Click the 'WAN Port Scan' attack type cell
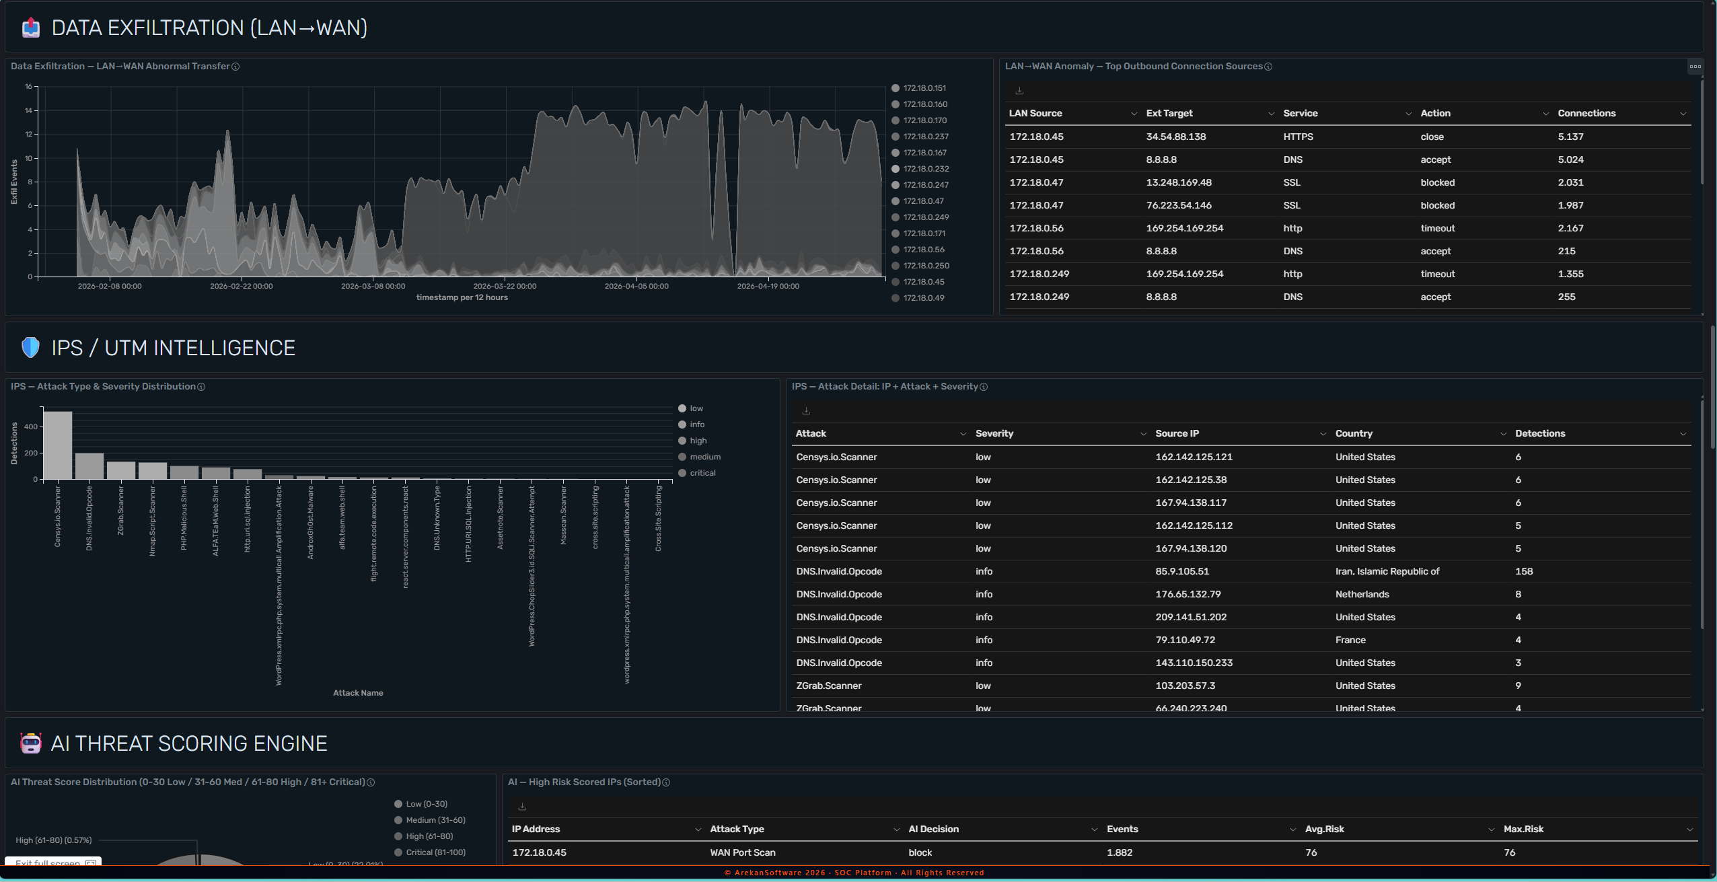The height and width of the screenshot is (882, 1717). (742, 852)
